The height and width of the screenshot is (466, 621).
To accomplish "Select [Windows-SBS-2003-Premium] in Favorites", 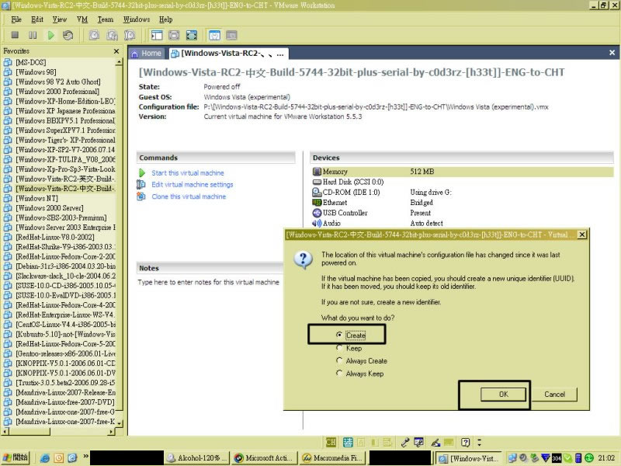I will pyautogui.click(x=61, y=217).
